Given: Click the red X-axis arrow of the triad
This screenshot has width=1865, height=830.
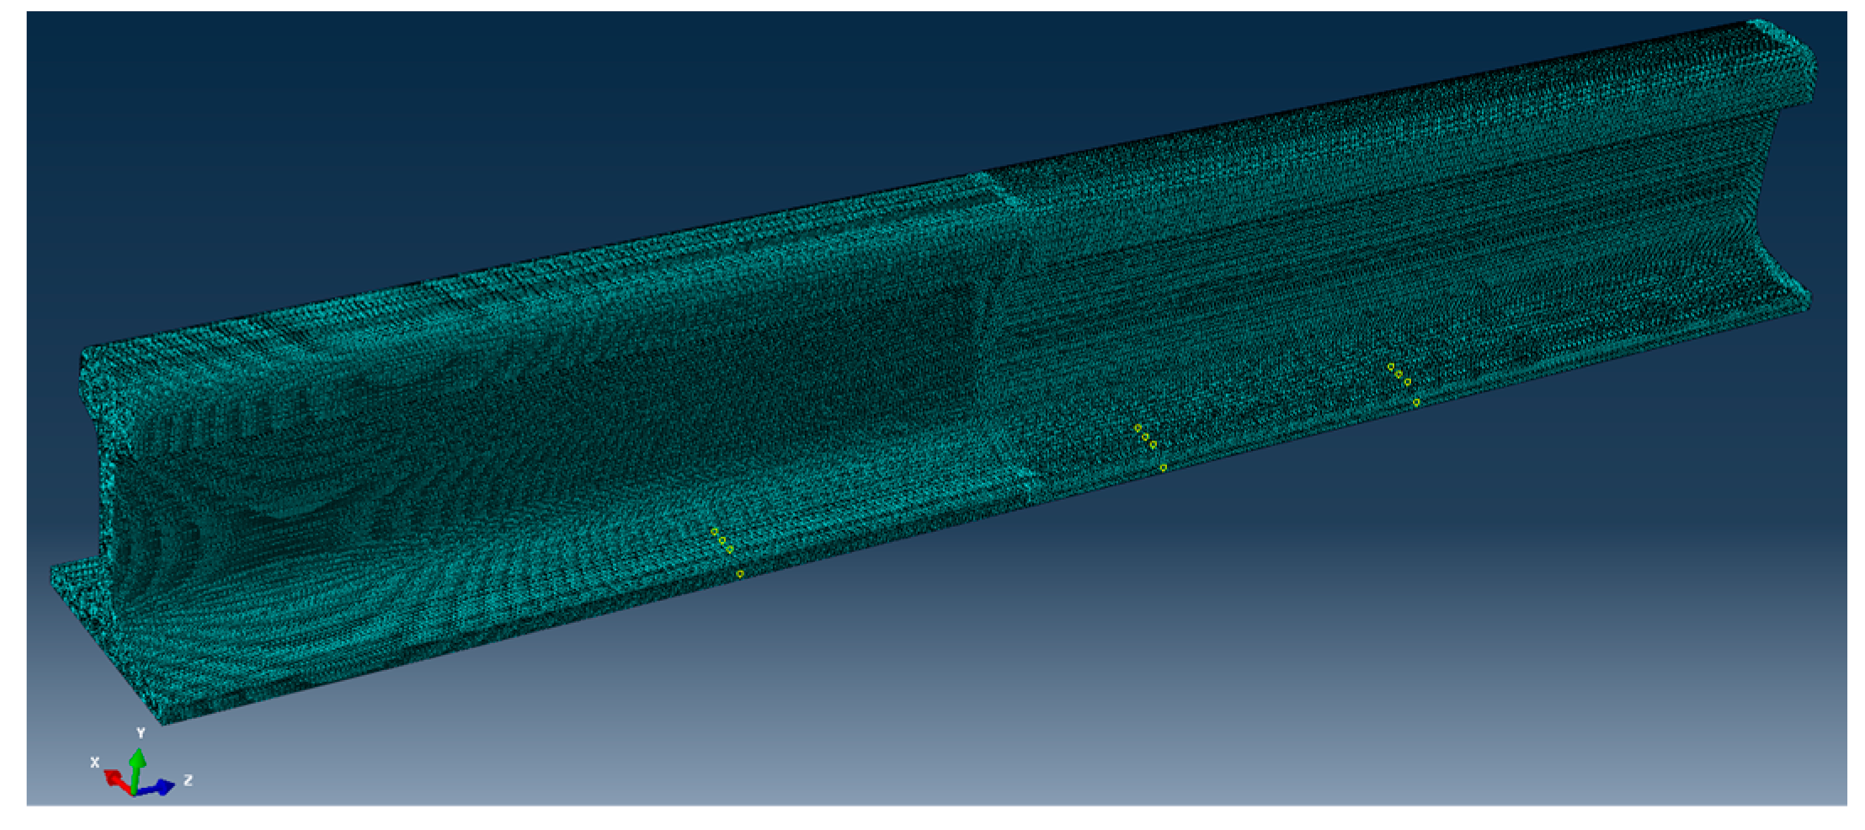Looking at the screenshot, I should [115, 780].
